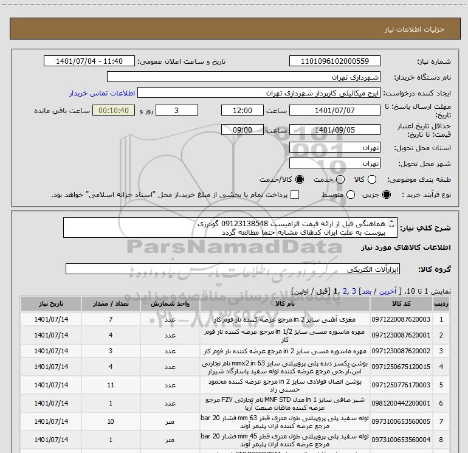Toggle the اسناد خزانه اسلامی payment checkbox

coord(295,195)
